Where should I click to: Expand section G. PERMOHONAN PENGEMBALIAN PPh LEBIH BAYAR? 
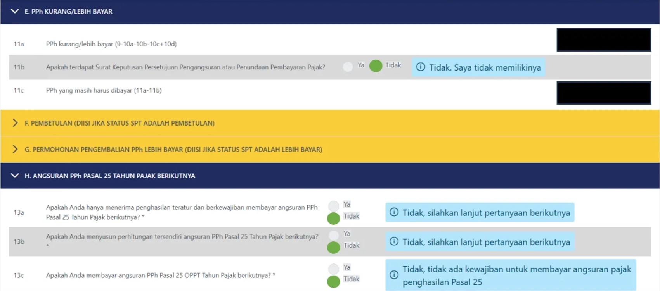[x=15, y=149]
